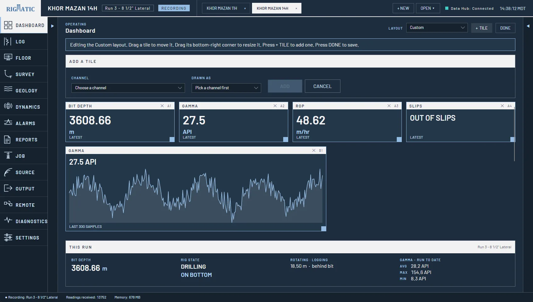Open the Dynamics vibration icon
The image size is (533, 302).
point(8,107)
